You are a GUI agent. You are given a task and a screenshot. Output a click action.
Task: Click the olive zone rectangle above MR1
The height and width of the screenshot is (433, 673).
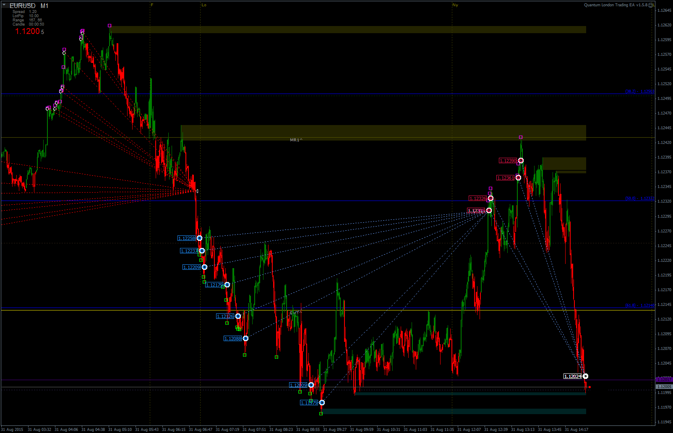coord(383,133)
